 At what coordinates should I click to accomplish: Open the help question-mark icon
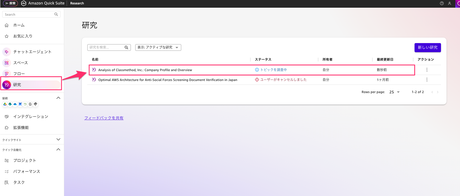coord(442,3)
